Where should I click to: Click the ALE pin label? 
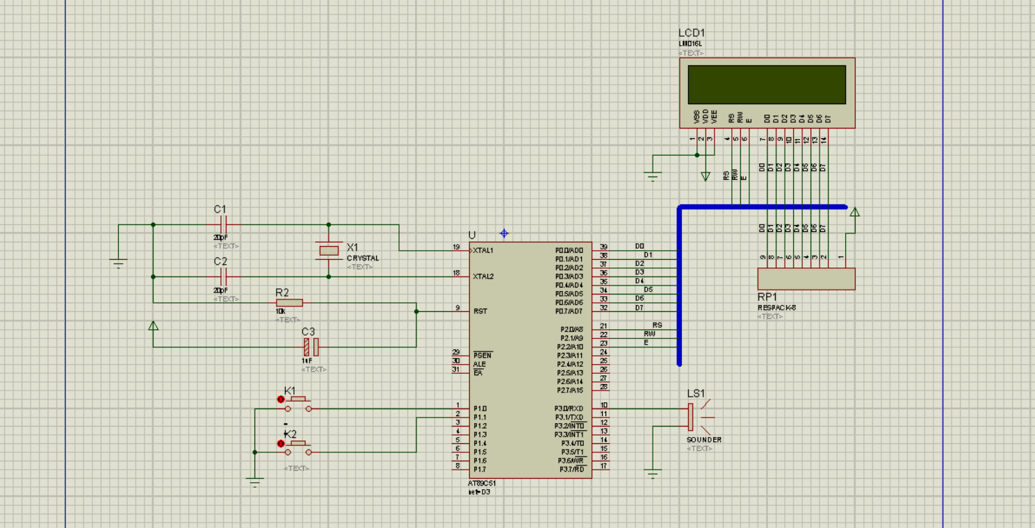coord(479,364)
